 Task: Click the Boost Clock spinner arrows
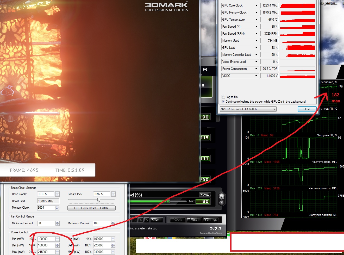coord(113,194)
